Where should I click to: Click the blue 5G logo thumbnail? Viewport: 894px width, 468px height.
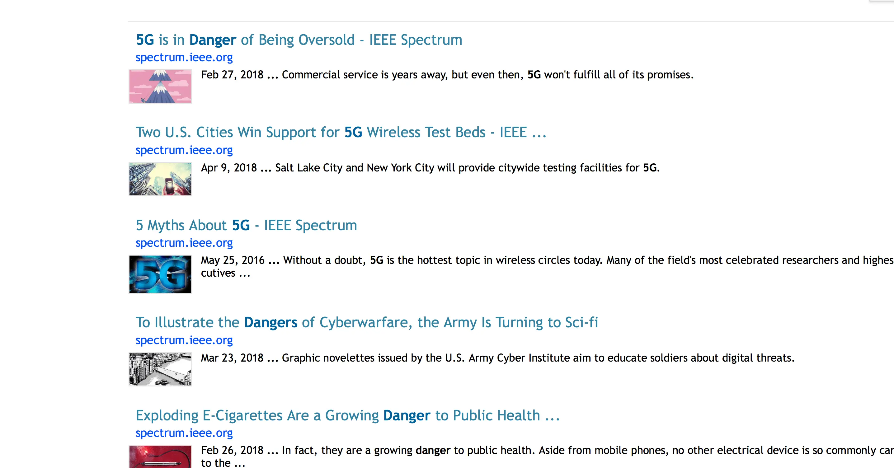[x=160, y=274]
